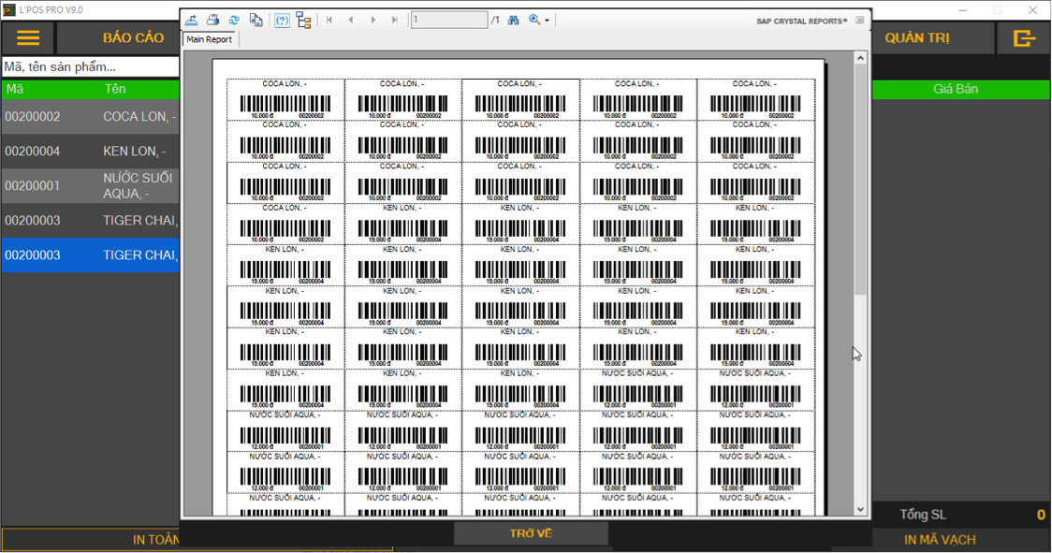Open the Find Text binoculars tool
The width and height of the screenshot is (1052, 553).
point(514,20)
